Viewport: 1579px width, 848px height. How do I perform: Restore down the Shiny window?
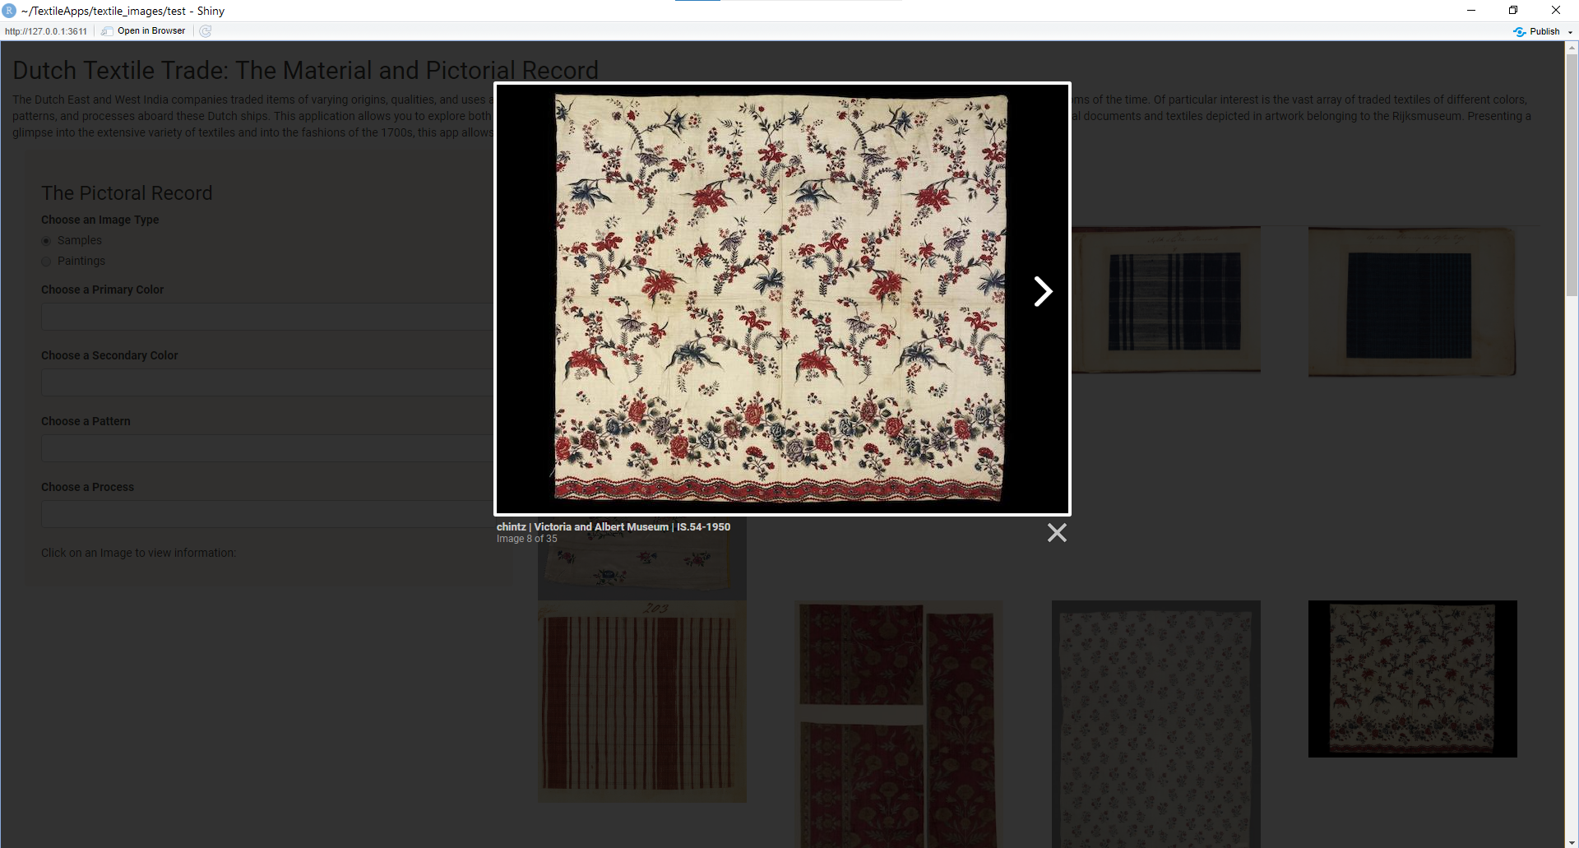(1513, 11)
